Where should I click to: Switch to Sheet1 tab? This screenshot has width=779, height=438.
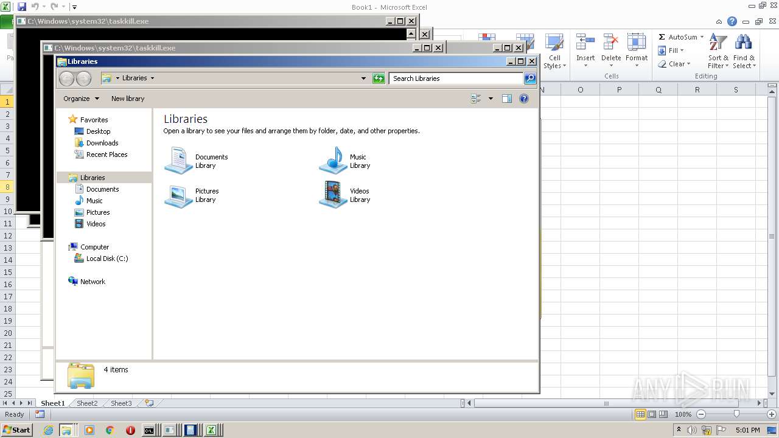[52, 403]
